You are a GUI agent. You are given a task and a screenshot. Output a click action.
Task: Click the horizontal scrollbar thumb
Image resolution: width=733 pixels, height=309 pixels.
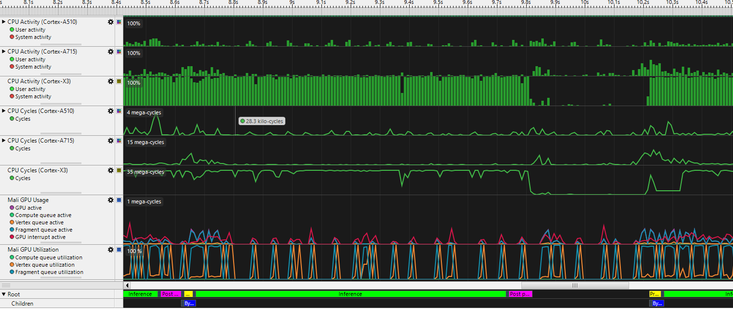coord(575,286)
